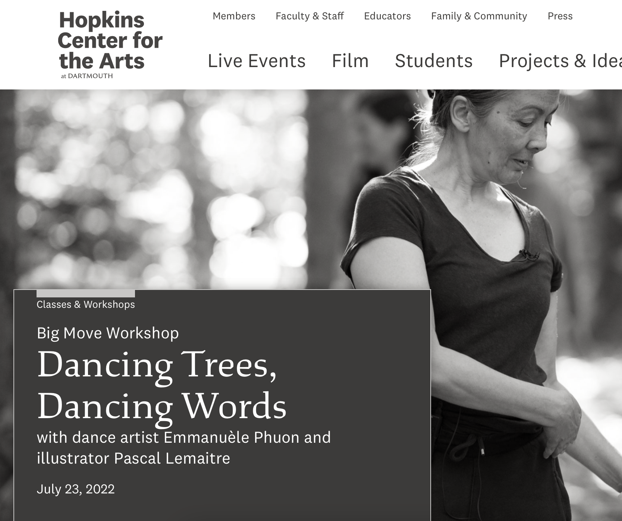The image size is (622, 521).
Task: Open the Projects & Ideas menu
Action: coord(560,61)
